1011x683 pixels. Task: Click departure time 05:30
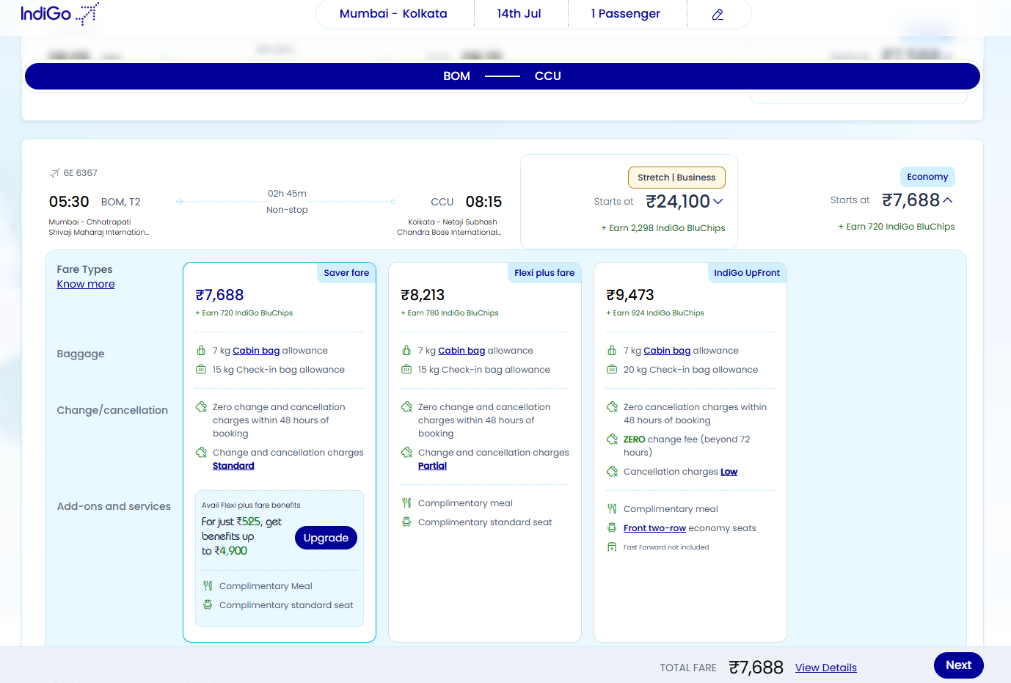tap(69, 202)
